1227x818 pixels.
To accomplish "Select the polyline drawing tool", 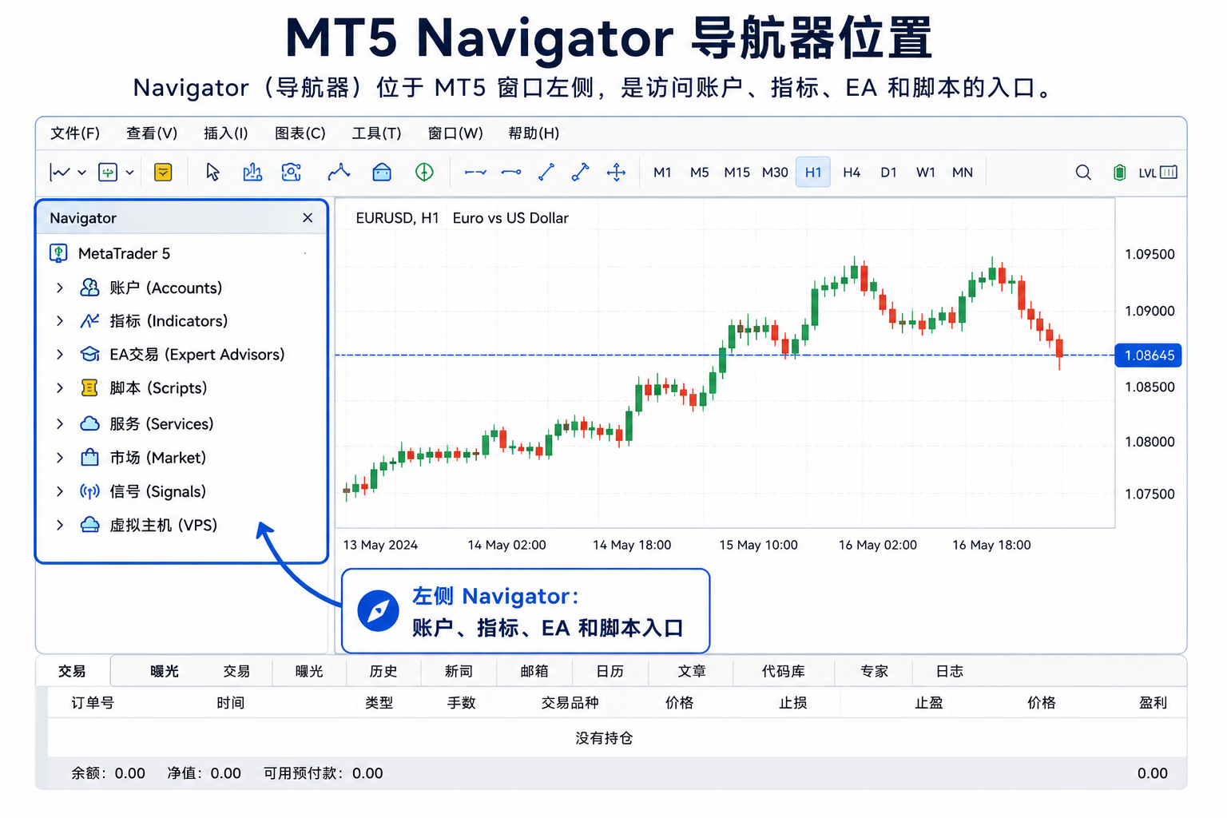I will point(339,172).
